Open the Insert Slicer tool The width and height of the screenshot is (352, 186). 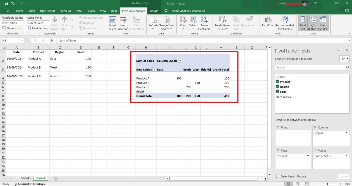[112, 23]
